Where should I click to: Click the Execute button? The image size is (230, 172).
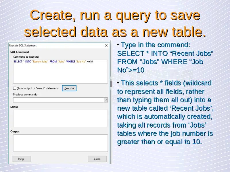pyautogui.click(x=69, y=88)
